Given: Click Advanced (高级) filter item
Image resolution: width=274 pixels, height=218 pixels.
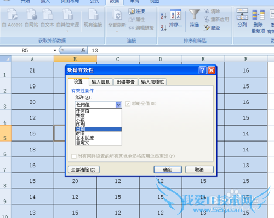Looking at the screenshot, I should 212,28.
